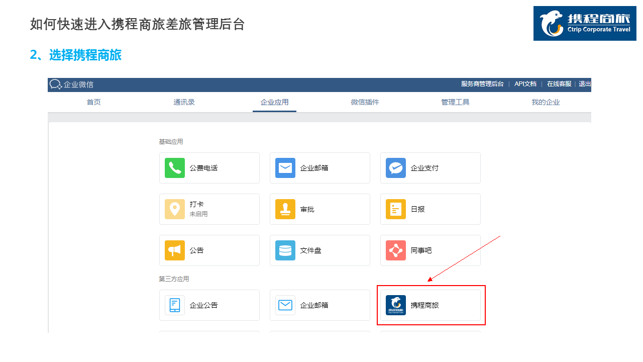
Task: Select the 企业应用 tab
Action: click(275, 102)
